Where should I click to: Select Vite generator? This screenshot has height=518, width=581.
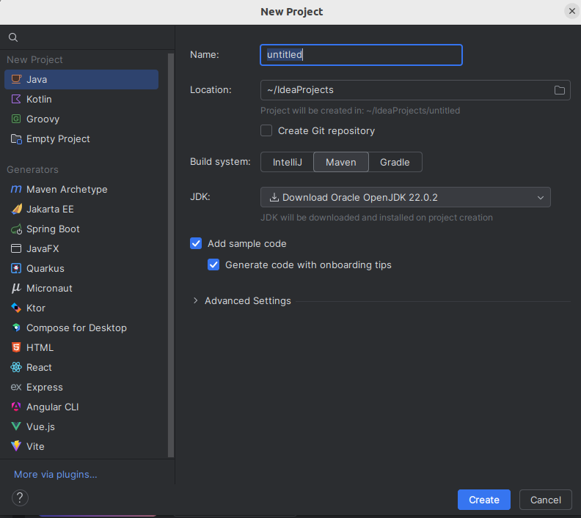81,446
